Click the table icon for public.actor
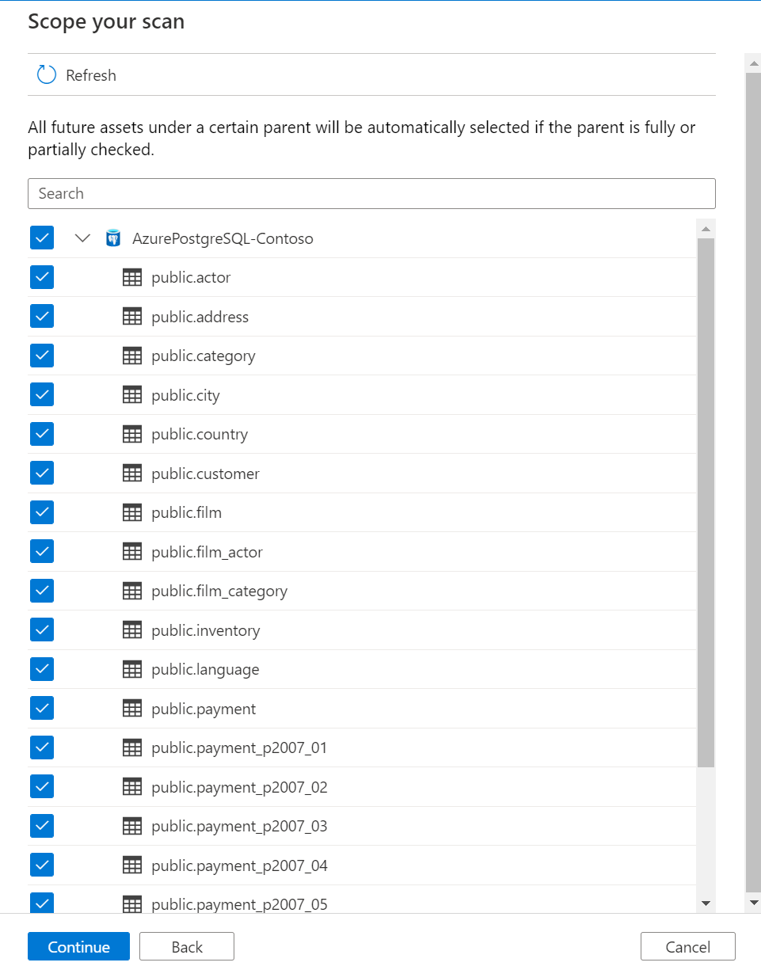Viewport: 761px width, 970px height. click(x=132, y=277)
